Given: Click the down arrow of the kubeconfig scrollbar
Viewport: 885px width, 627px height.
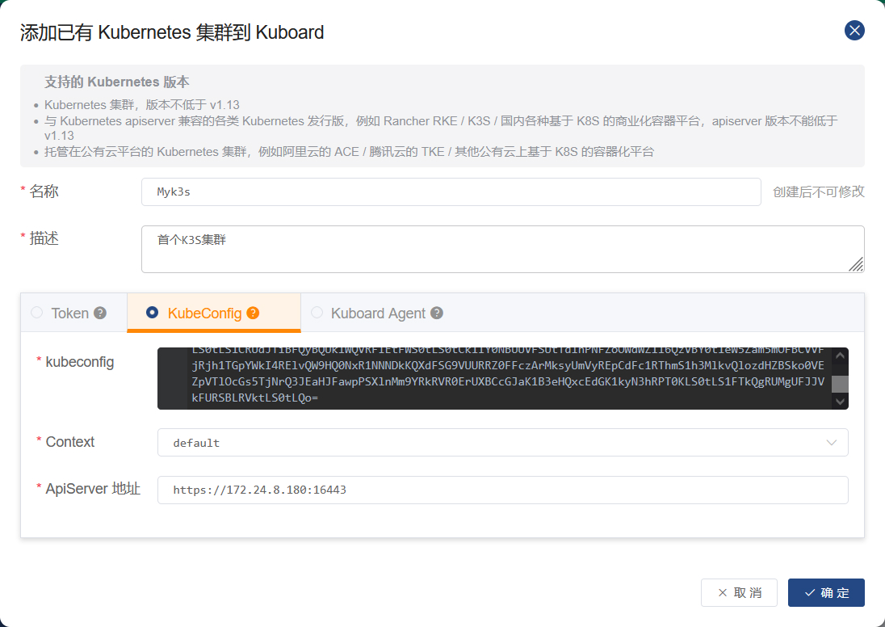Looking at the screenshot, I should tap(840, 401).
